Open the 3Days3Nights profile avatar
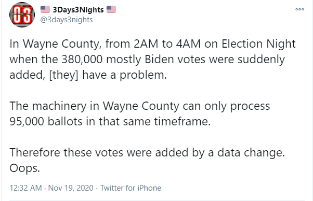Screen dimensions: 313x201 tap(22, 15)
